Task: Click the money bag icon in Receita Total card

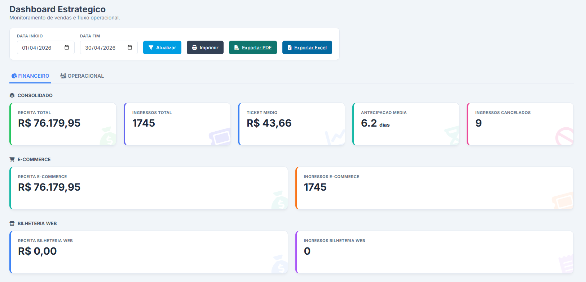Action: [x=108, y=137]
